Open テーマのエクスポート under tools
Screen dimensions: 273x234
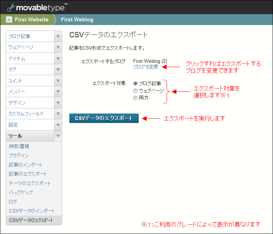pos(30,183)
